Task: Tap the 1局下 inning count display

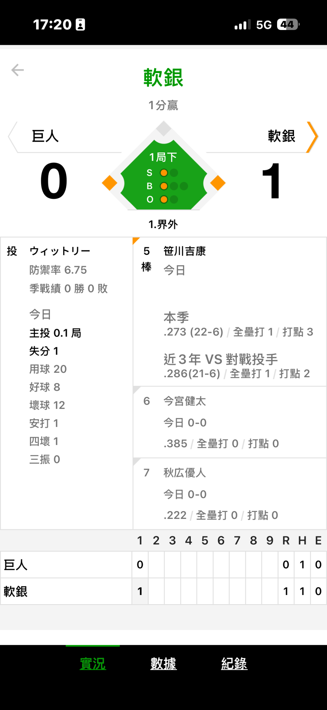Action: coord(163,157)
